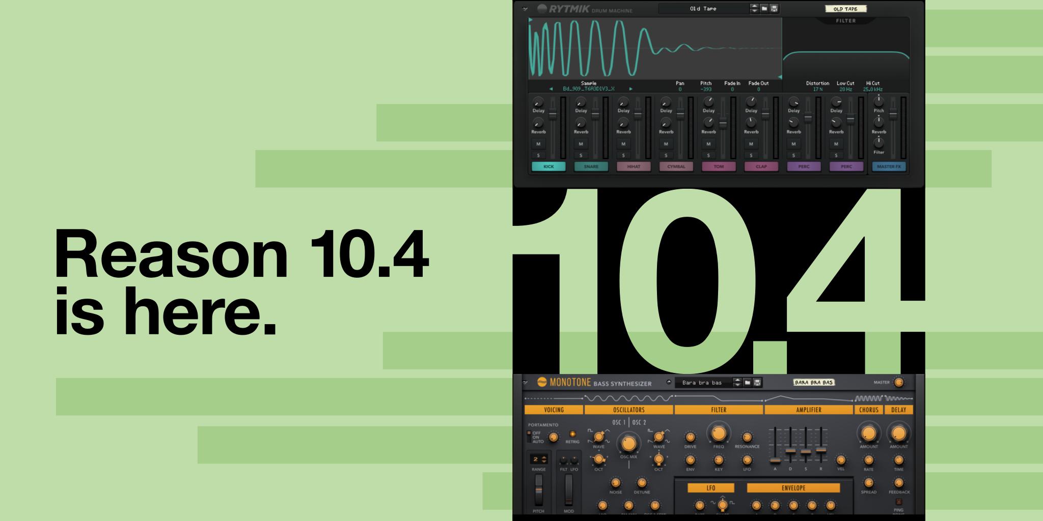Click the Delay Feedback knob
The height and width of the screenshot is (521, 1043).
pyautogui.click(x=899, y=483)
